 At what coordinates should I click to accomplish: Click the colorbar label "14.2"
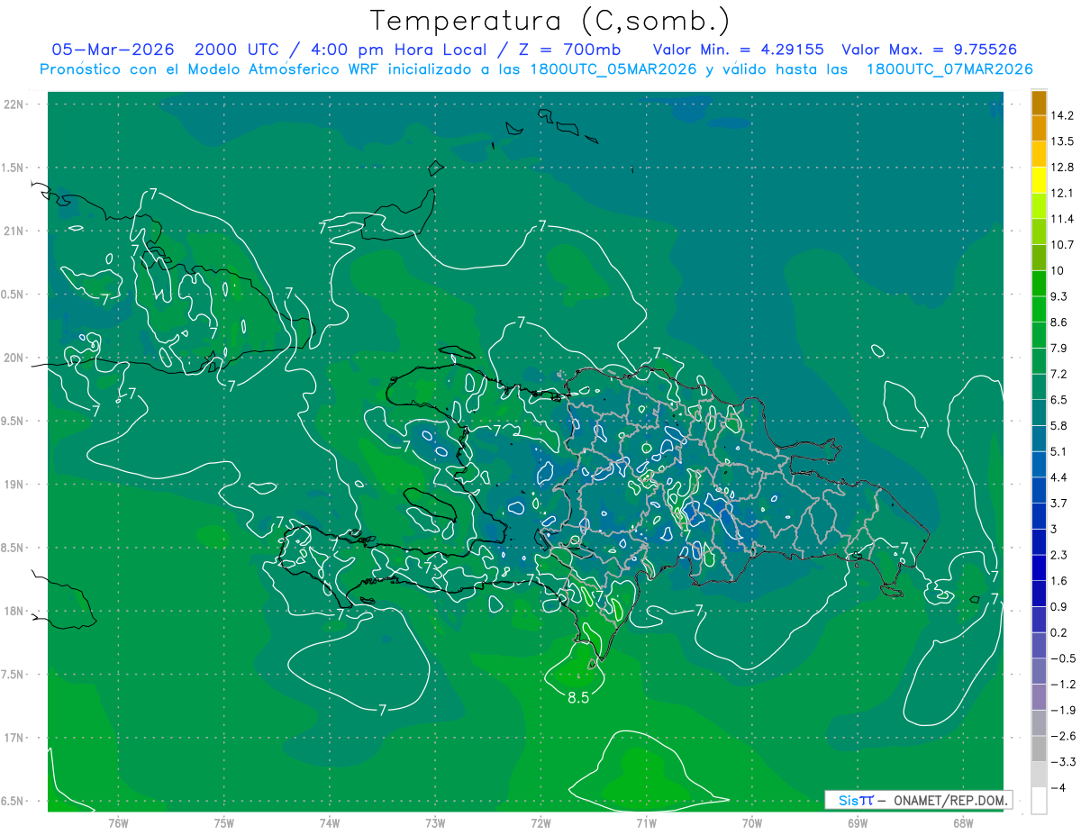click(1062, 115)
